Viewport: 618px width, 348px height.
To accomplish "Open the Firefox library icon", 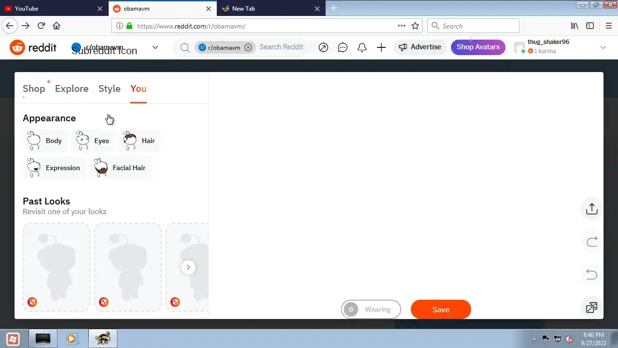I will 575,26.
